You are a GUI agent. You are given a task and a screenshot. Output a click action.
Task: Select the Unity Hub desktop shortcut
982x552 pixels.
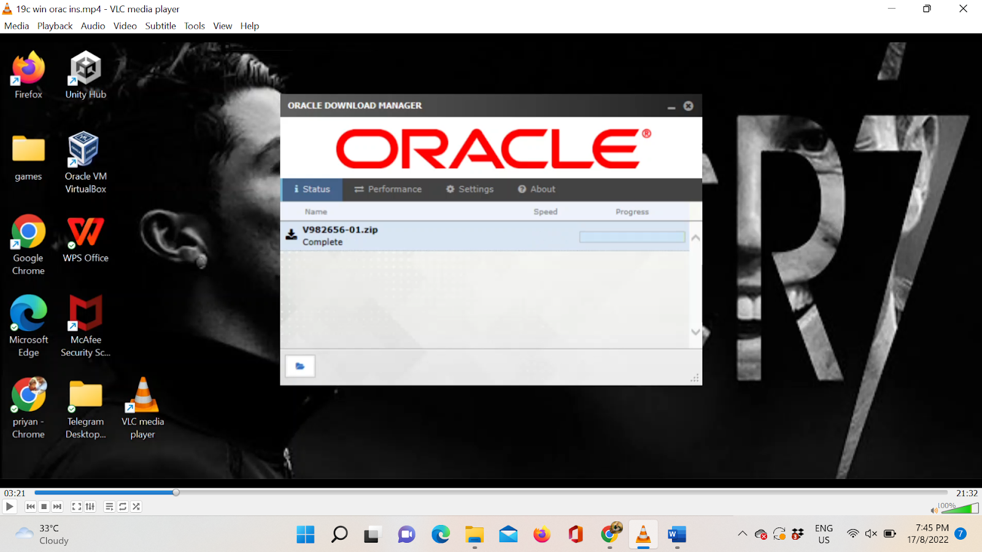coord(86,75)
